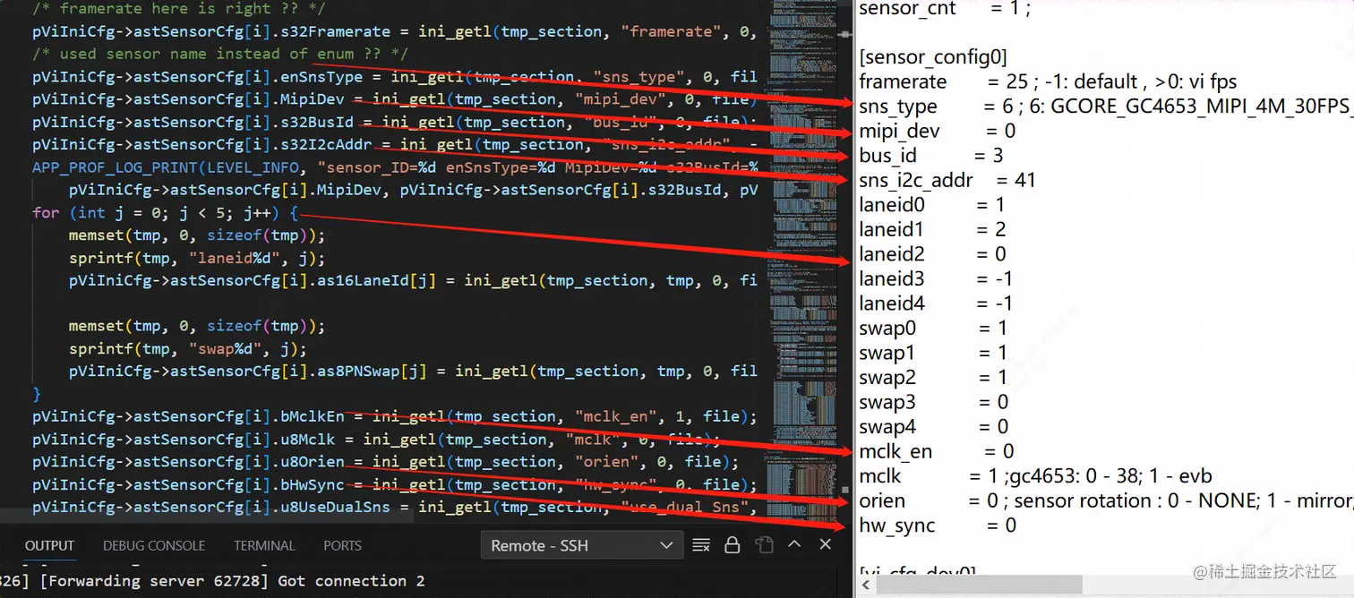Click the '[sensor_config0]' section header
Screen dimensions: 1354x598
pyautogui.click(x=932, y=57)
